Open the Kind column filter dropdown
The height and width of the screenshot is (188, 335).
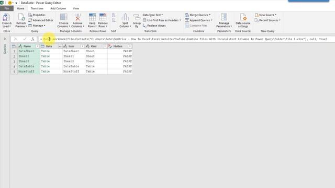(105, 46)
